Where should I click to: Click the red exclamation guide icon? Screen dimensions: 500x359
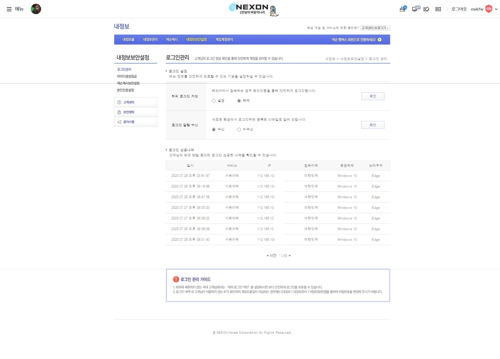click(x=176, y=279)
